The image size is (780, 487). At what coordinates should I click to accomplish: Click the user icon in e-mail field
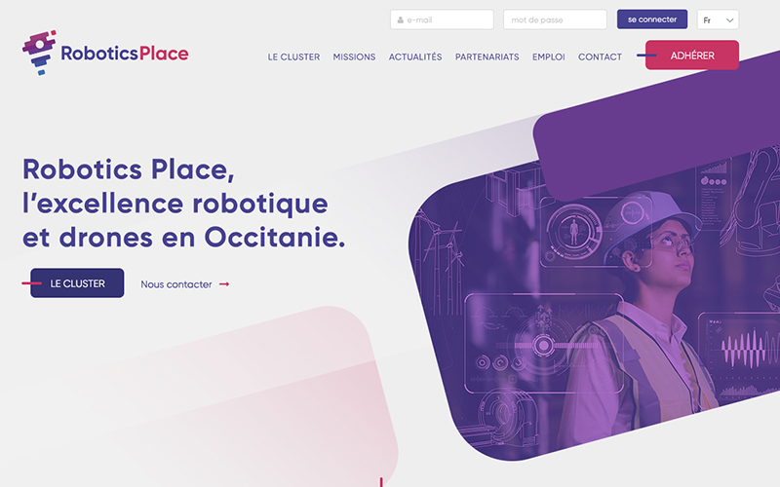click(x=400, y=19)
